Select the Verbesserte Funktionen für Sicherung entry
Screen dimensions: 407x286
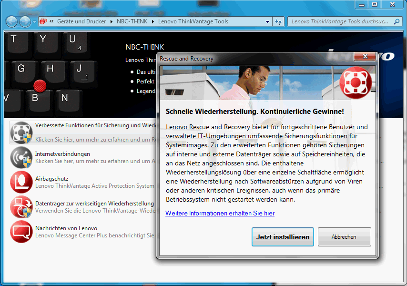pyautogui.click(x=83, y=133)
